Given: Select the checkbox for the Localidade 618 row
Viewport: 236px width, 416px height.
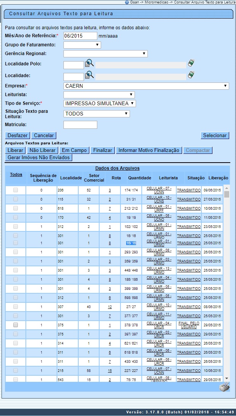Looking at the screenshot, I should [16, 208].
